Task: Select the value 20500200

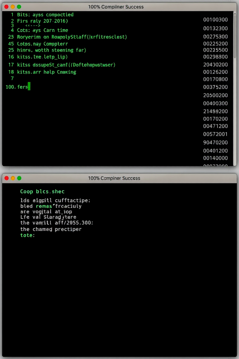Action: click(215, 95)
